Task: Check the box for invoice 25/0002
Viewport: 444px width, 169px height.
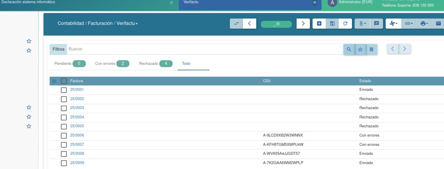Action: (64, 99)
